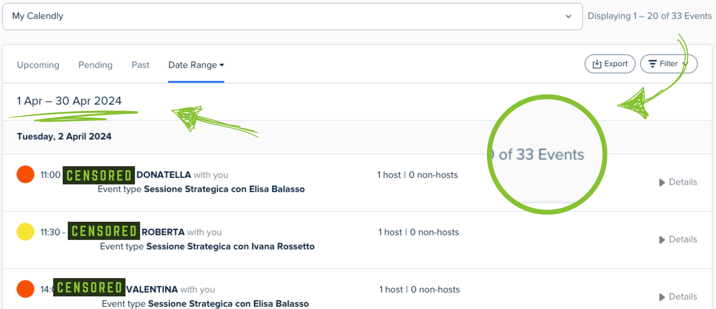This screenshot has width=716, height=309.
Task: Switch to the Upcoming tab
Action: click(x=38, y=65)
